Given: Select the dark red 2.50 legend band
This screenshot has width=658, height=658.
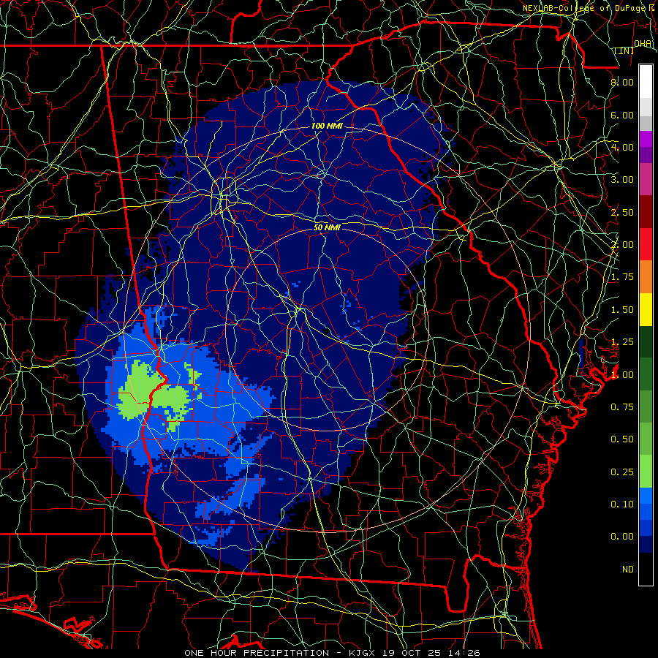Looking at the screenshot, I should click(x=646, y=212).
